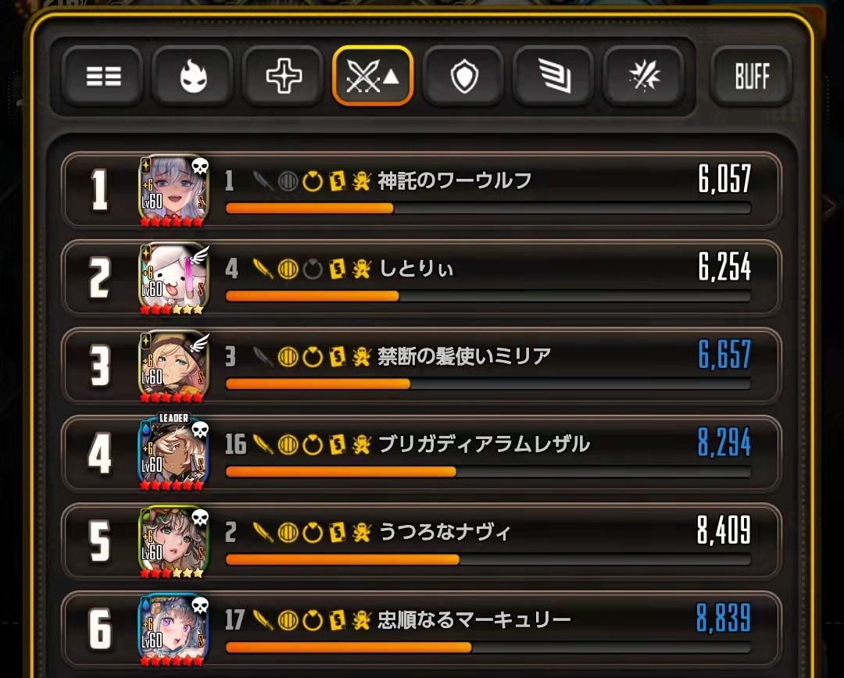Select the shield defense sort icon
The width and height of the screenshot is (844, 678).
tap(464, 77)
